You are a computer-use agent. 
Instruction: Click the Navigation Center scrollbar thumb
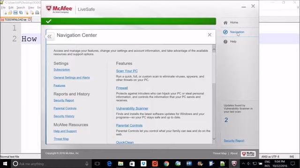pyautogui.click(x=214, y=68)
